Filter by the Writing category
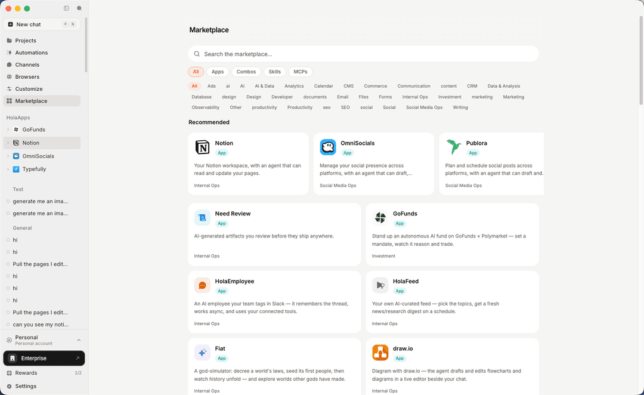Screen dimensions: 644x395 click(x=460, y=107)
